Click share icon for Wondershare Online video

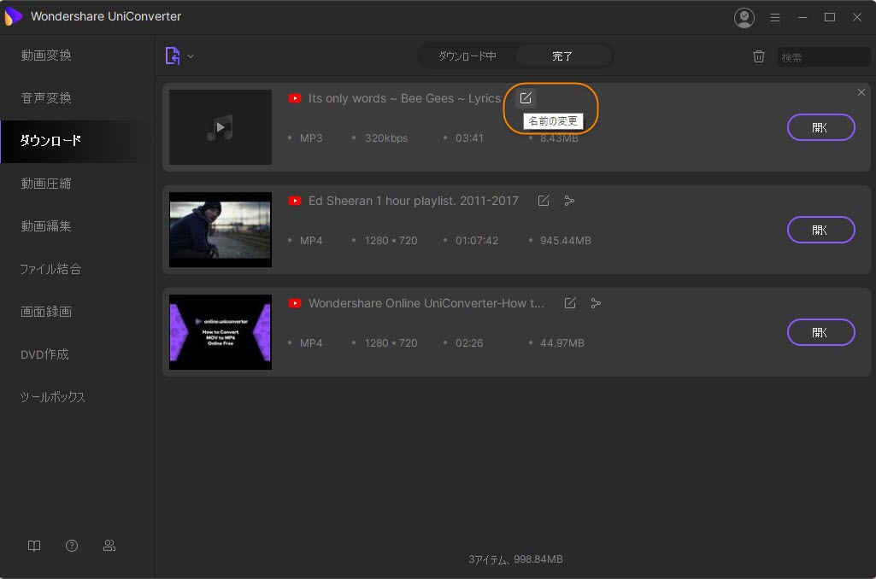pos(596,303)
